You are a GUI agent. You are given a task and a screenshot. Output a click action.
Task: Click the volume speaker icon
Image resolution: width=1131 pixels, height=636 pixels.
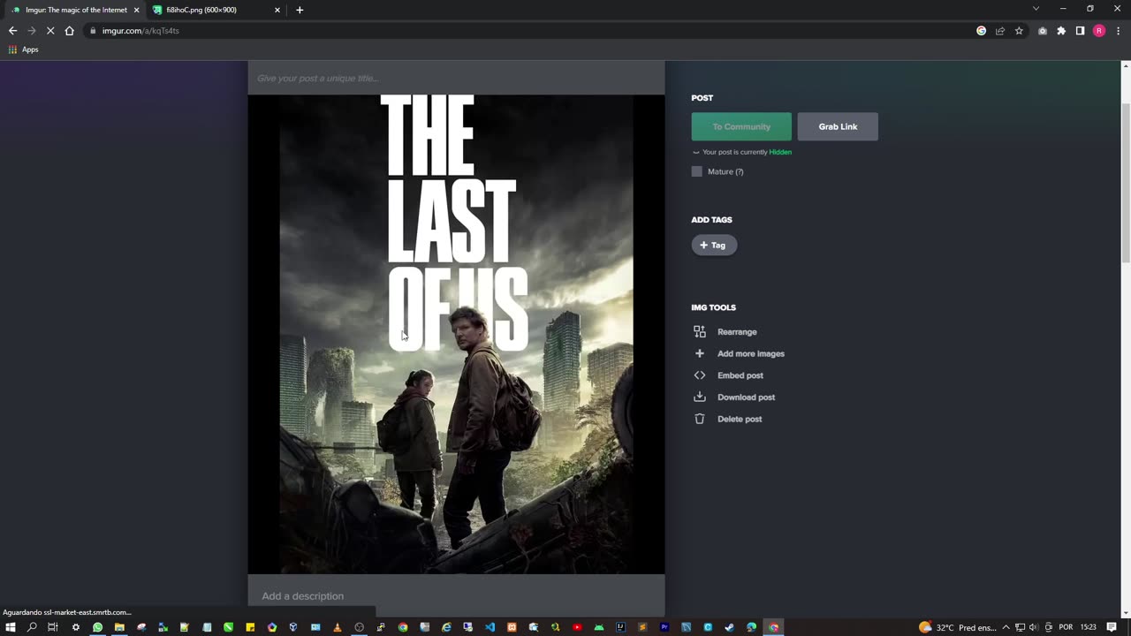tap(1033, 627)
